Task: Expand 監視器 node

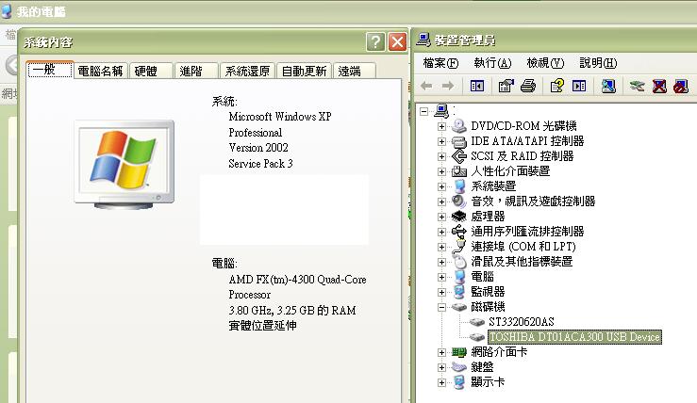Action: pyautogui.click(x=441, y=292)
